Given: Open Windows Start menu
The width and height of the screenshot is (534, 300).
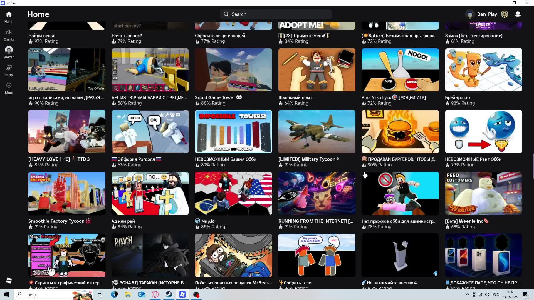Looking at the screenshot, I should coord(7,294).
